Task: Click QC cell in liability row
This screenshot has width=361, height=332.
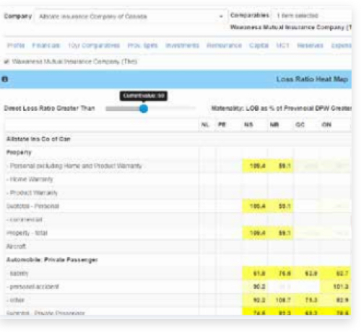Action: pos(307,273)
